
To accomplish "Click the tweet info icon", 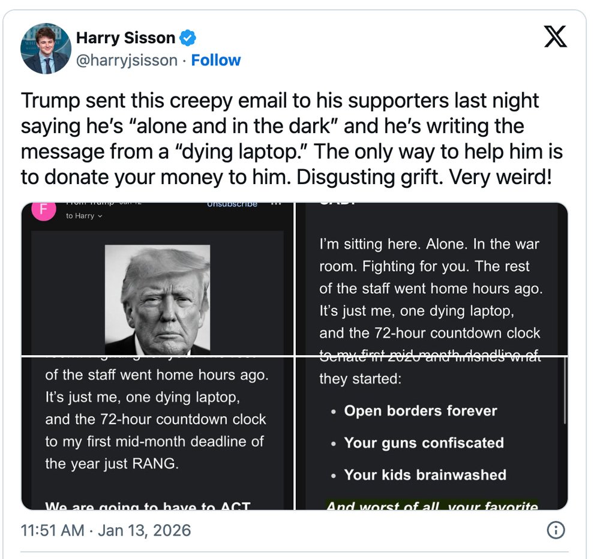I will click(556, 530).
